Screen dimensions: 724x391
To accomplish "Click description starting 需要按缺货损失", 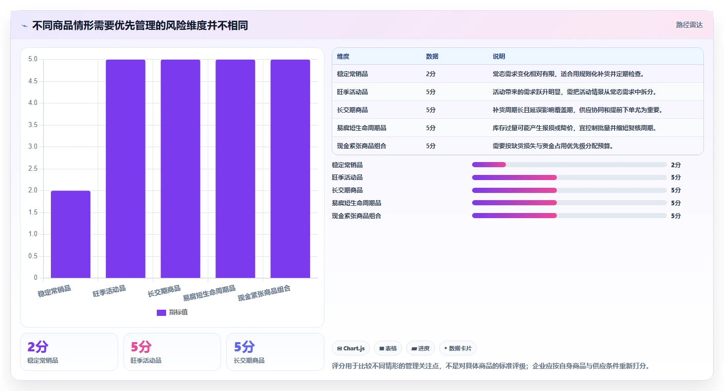I will point(553,146).
